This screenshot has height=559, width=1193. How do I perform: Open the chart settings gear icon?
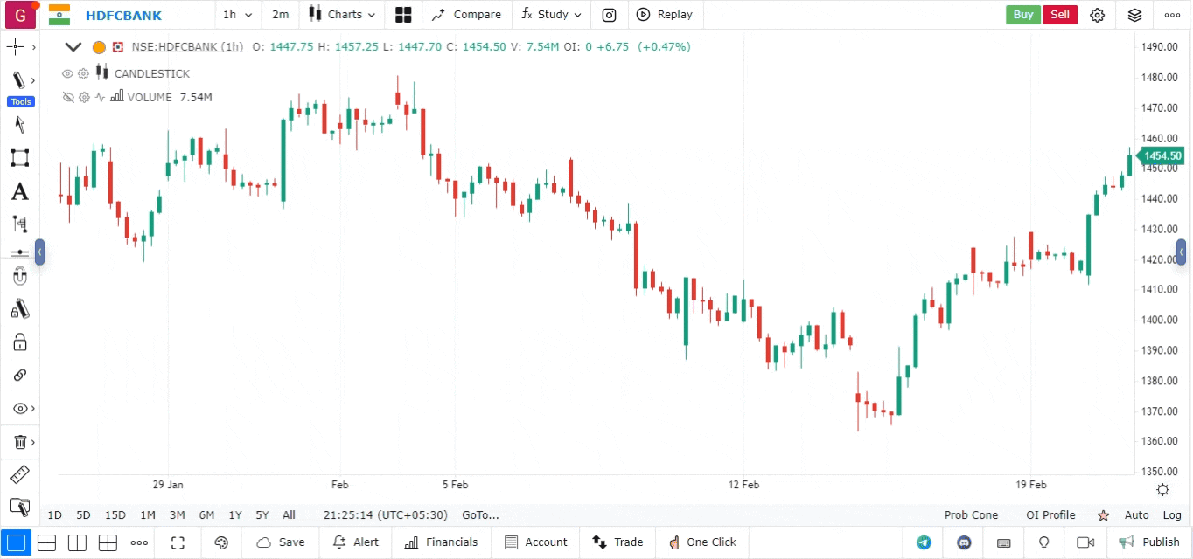[x=1098, y=15]
